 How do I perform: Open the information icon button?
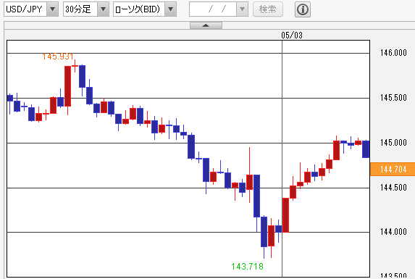coord(303,9)
